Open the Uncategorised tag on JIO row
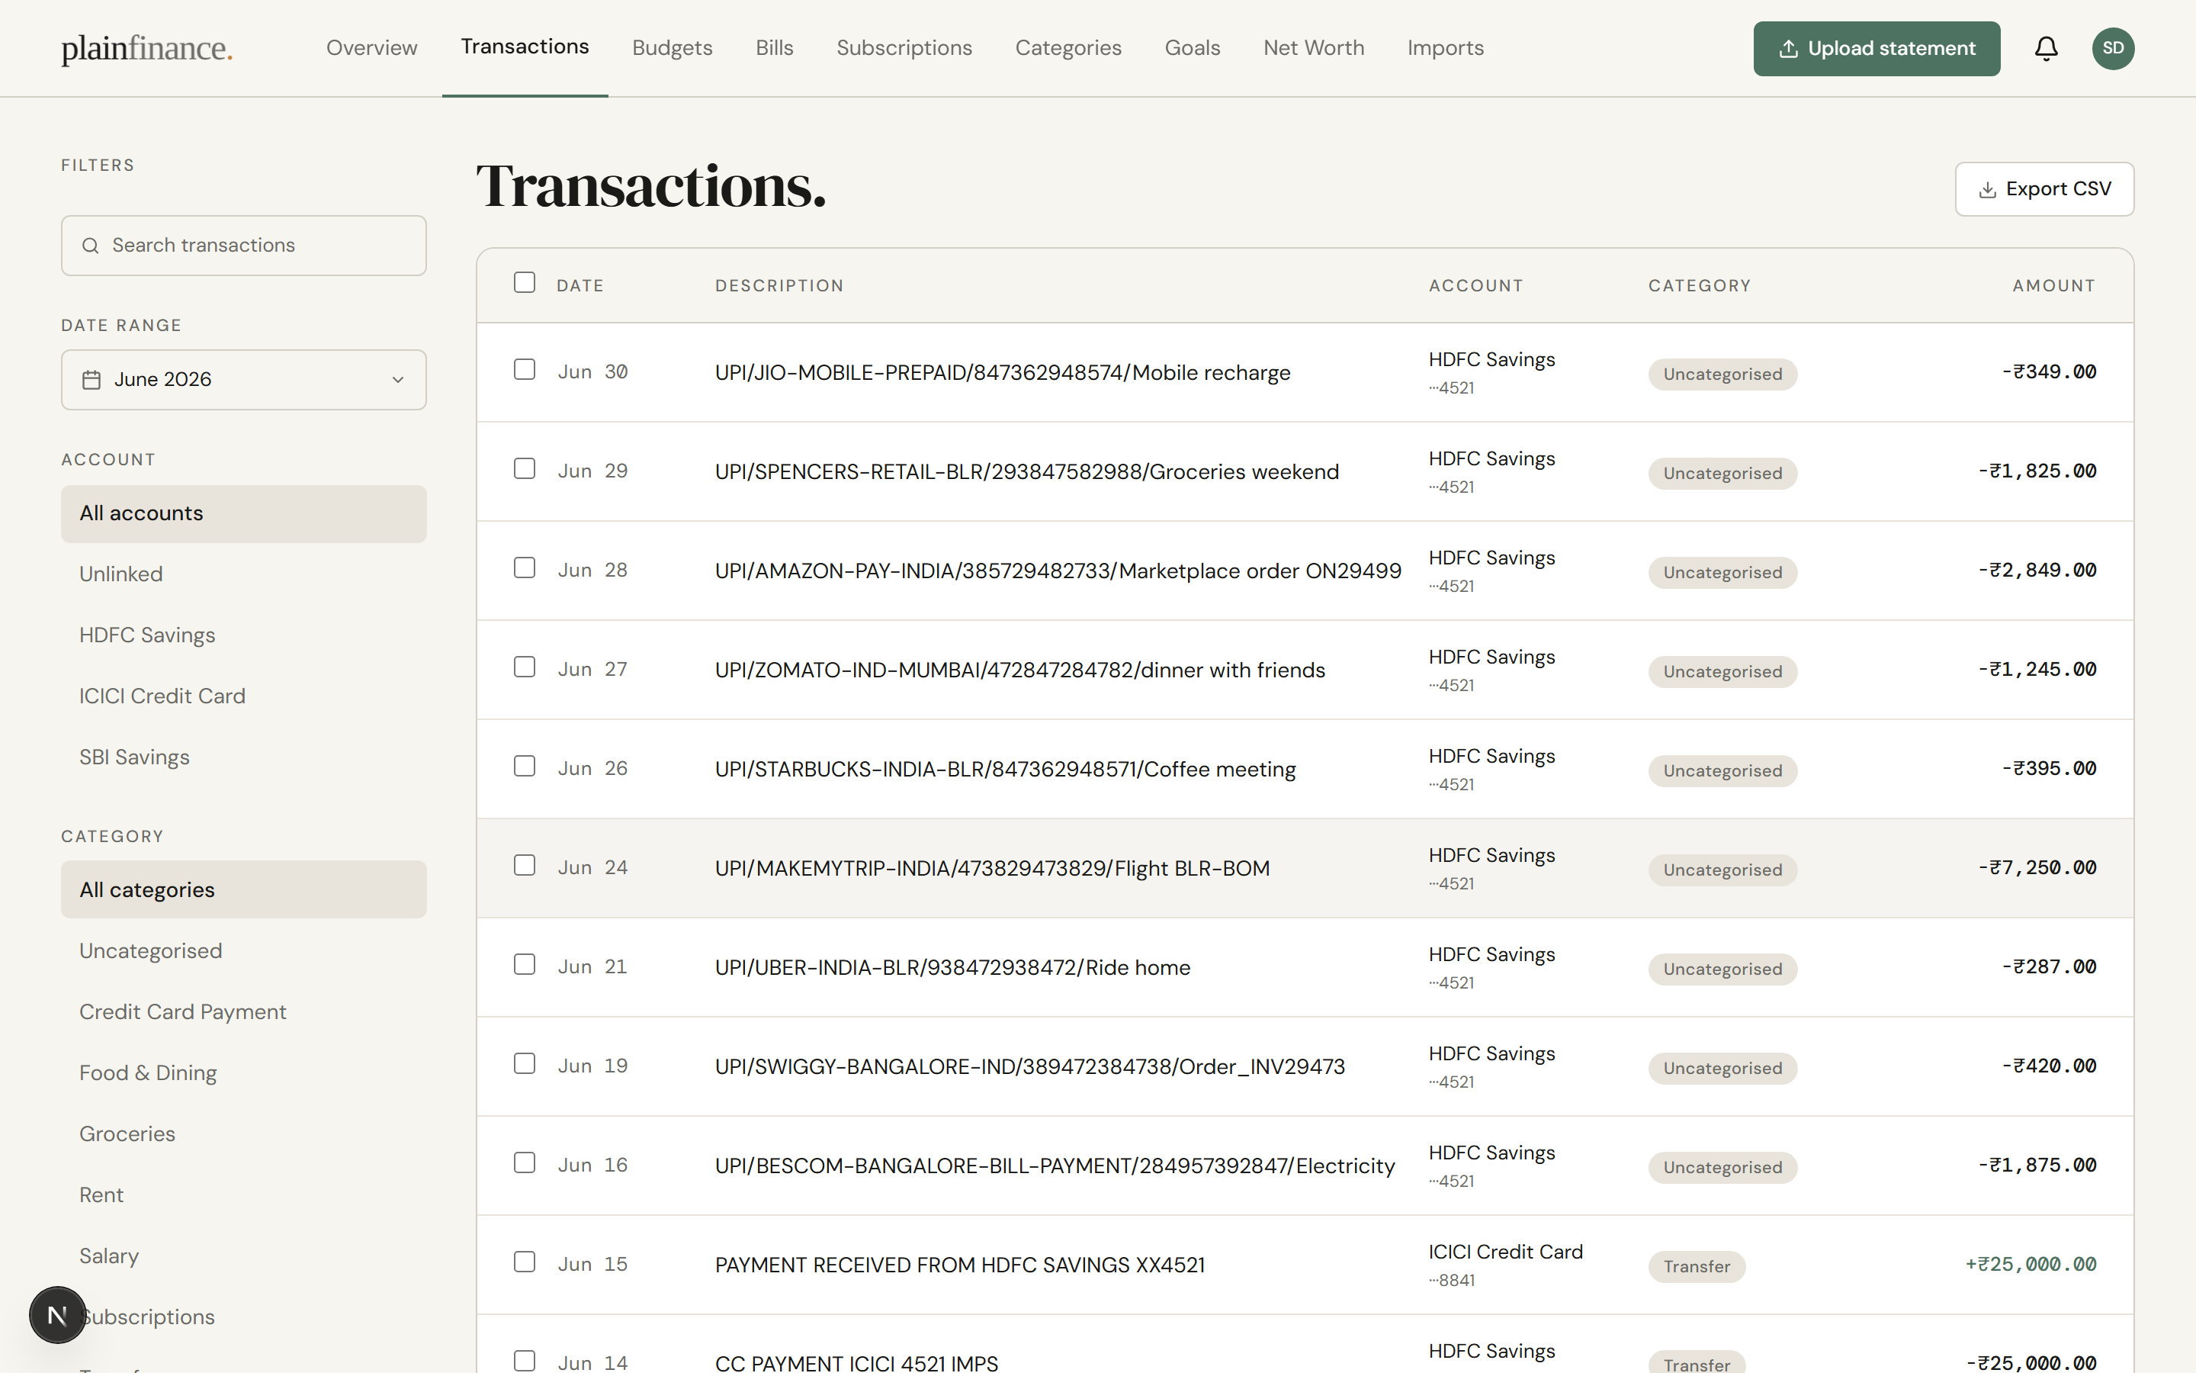The width and height of the screenshot is (2196, 1373). point(1722,374)
